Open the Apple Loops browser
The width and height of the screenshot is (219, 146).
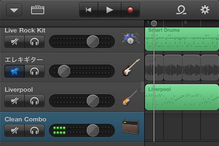tap(181, 10)
